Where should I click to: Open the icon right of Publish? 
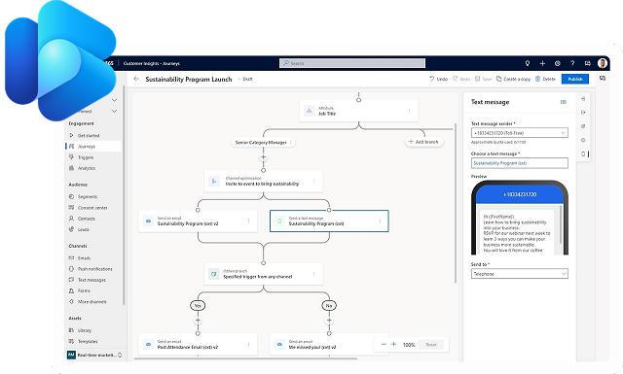click(x=603, y=79)
